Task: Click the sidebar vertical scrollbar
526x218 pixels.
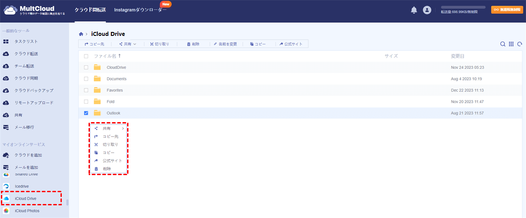Action: point(68,202)
